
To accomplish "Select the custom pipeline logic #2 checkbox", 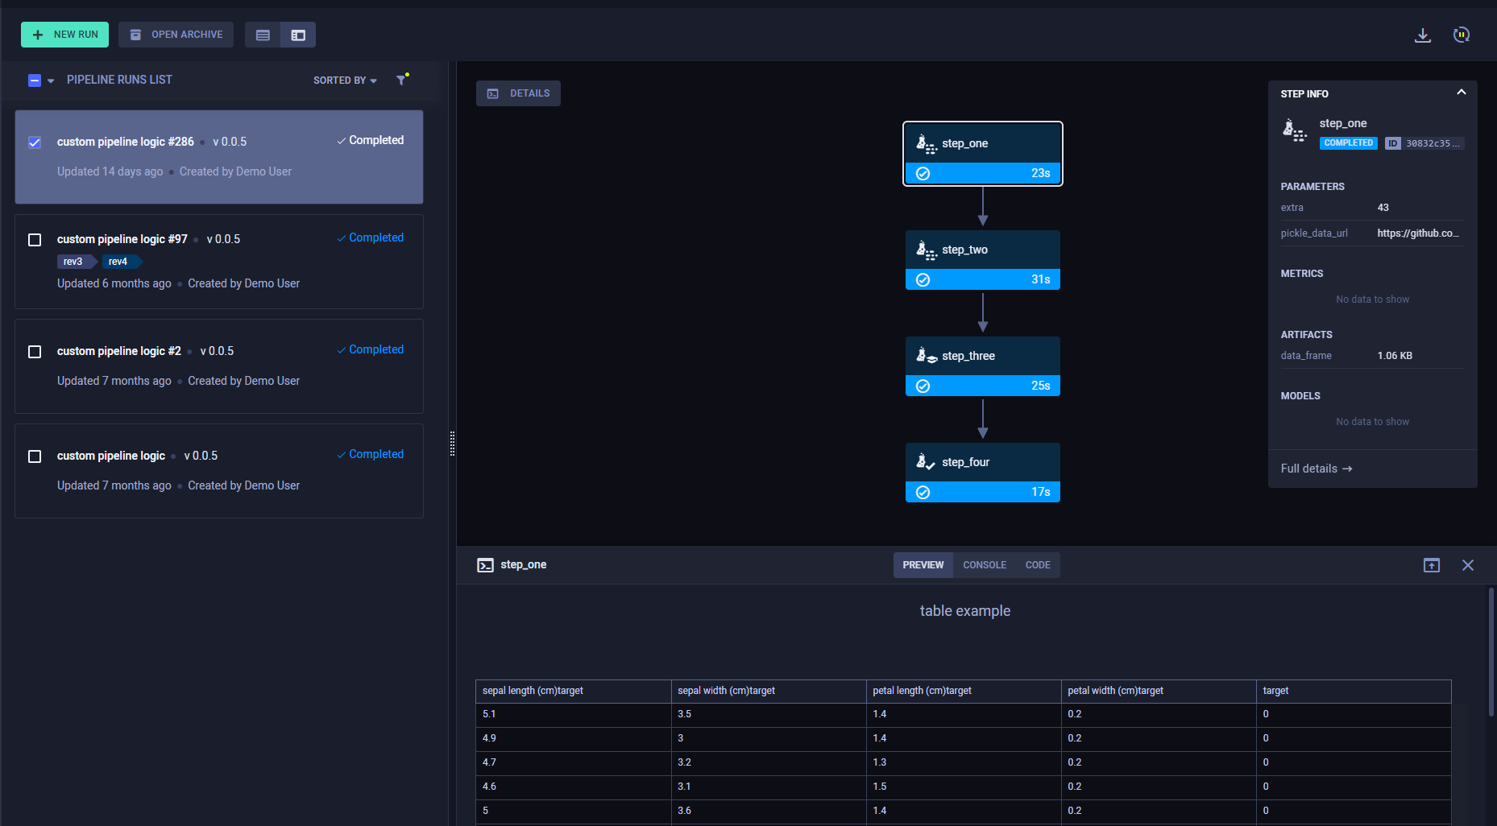I will pos(35,352).
